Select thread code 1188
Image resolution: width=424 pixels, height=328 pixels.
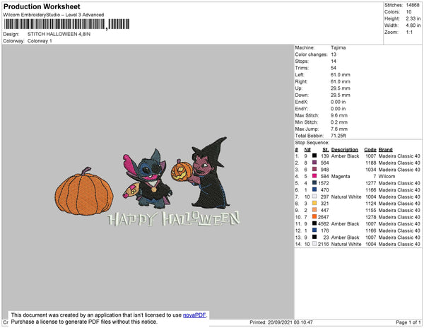371,163
